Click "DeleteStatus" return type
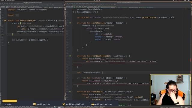 coord(124,91)
